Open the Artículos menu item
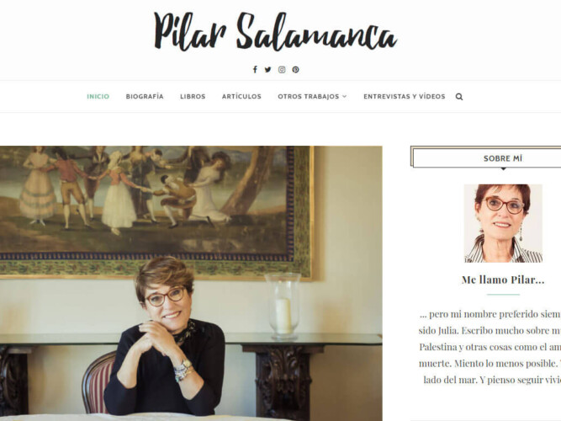The width and height of the screenshot is (561, 421). [241, 96]
